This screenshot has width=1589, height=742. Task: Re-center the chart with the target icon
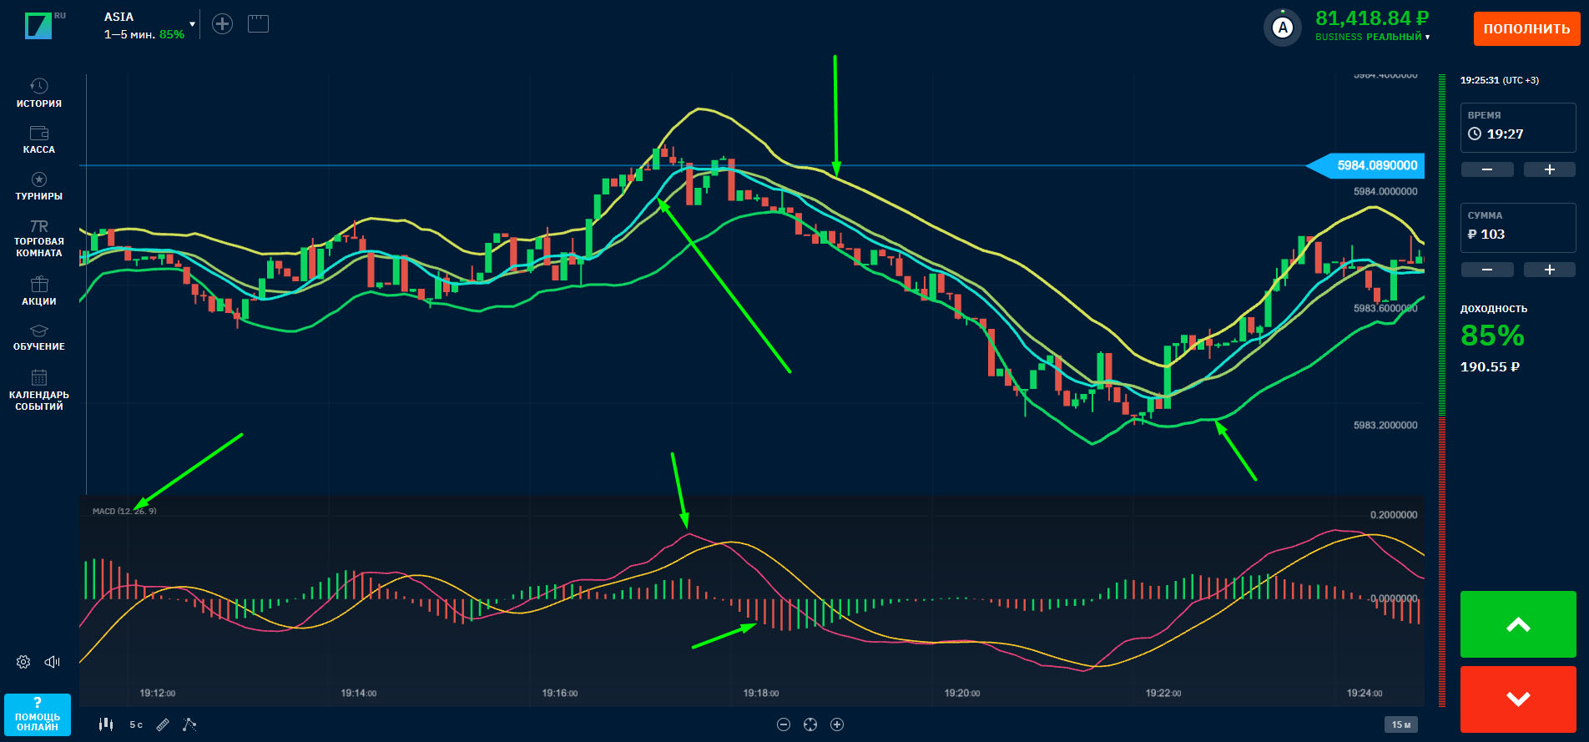(810, 724)
